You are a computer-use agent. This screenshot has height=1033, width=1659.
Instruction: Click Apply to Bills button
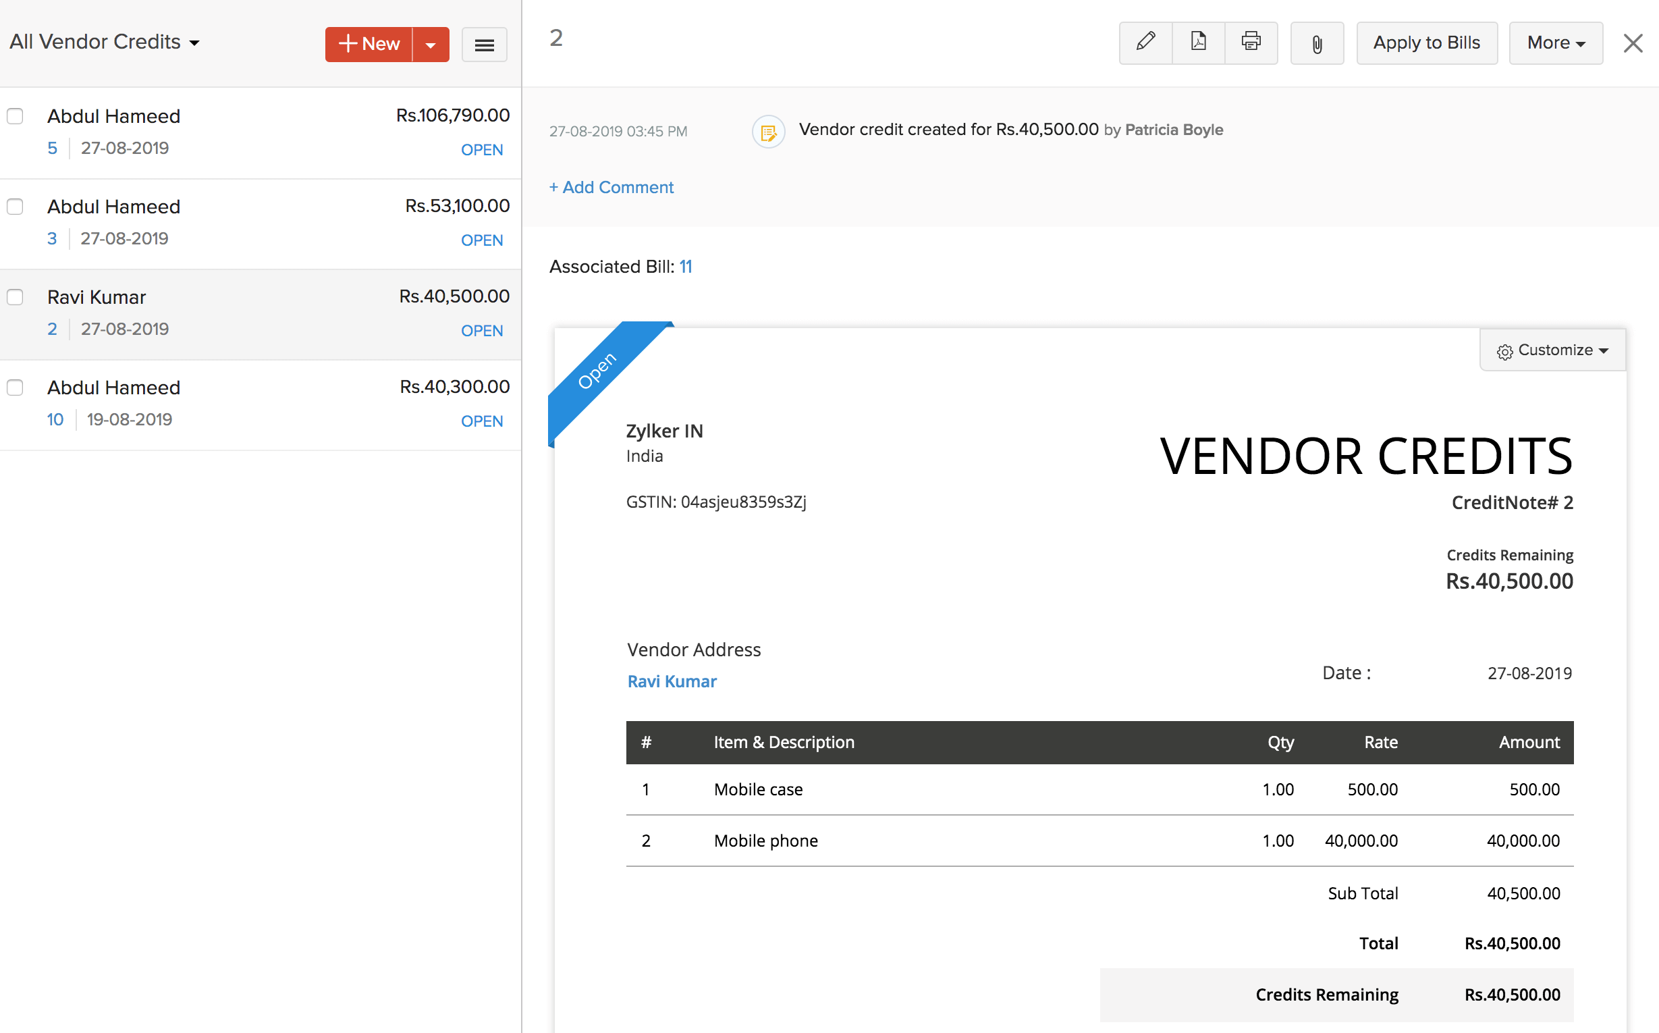tap(1426, 43)
